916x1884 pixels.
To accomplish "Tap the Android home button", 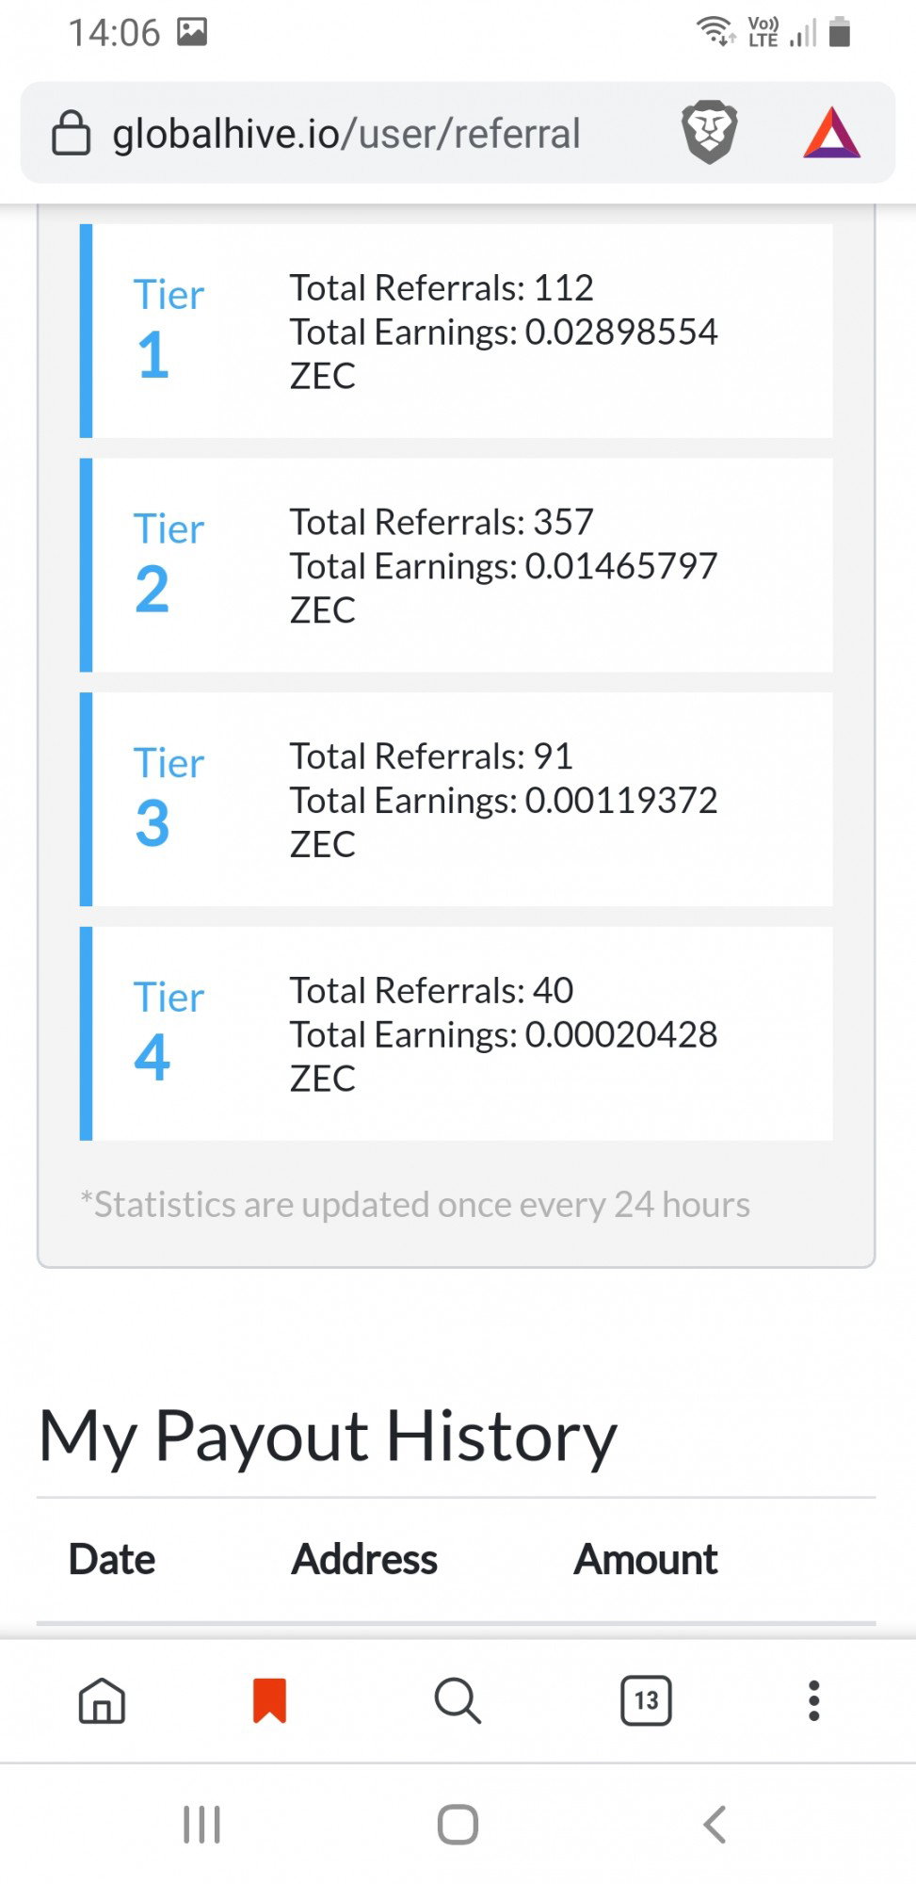I will point(458,1825).
